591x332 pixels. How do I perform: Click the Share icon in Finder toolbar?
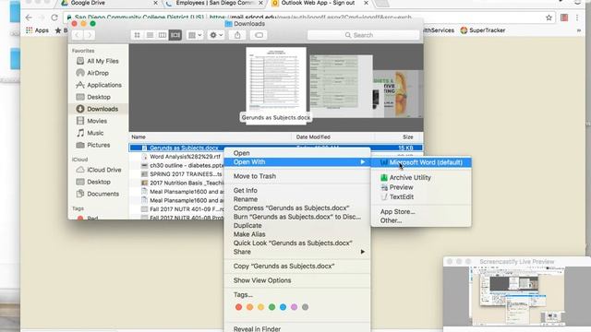[237, 35]
